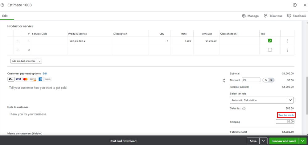The image size is (308, 145).
Task: Open the row 1 more actions menu
Action: (287, 41)
